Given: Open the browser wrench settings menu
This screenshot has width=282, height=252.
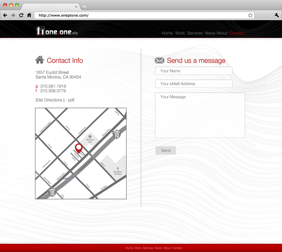Looking at the screenshot, I should coord(277,15).
